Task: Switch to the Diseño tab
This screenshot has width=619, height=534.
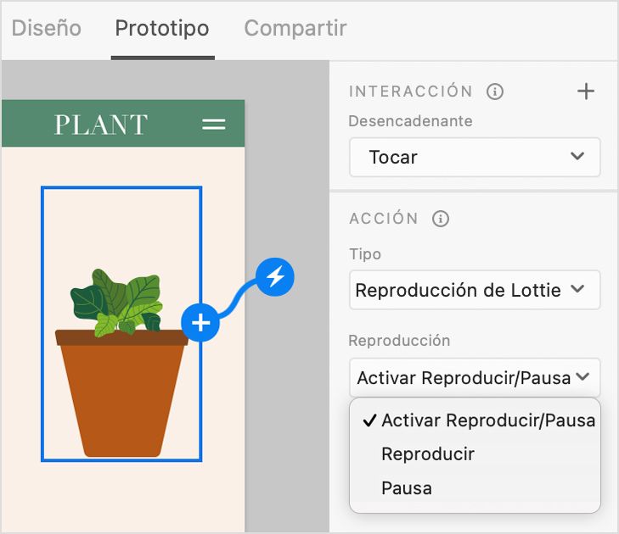Action: click(46, 28)
